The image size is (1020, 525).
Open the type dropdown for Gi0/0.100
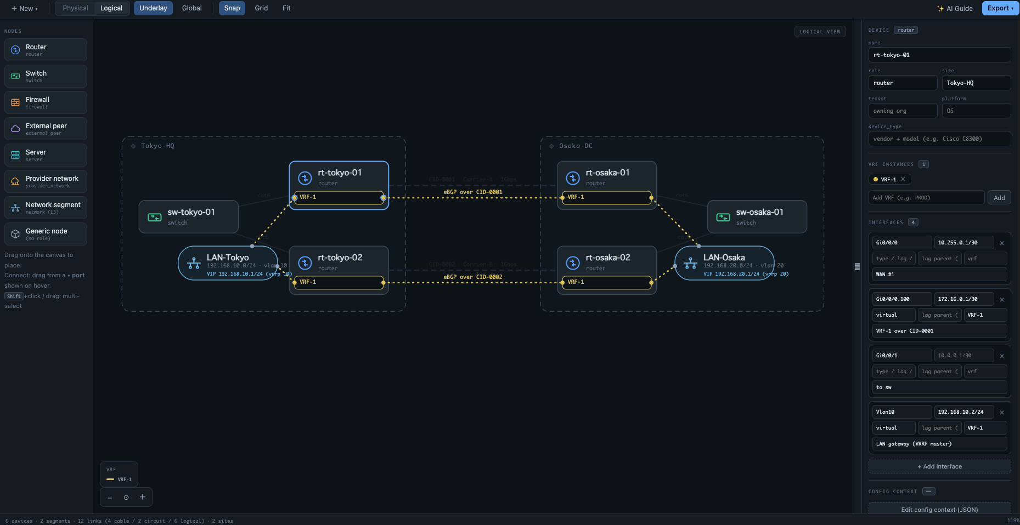(x=894, y=315)
